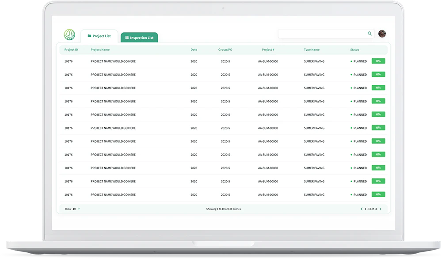This screenshot has height=259, width=442.
Task: Click 'Showing 1 to 10 of 138 entries' text
Action: (223, 209)
